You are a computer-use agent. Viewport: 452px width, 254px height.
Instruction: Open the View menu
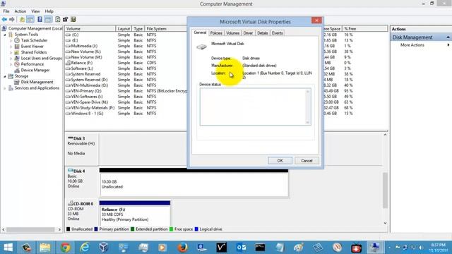35,11
